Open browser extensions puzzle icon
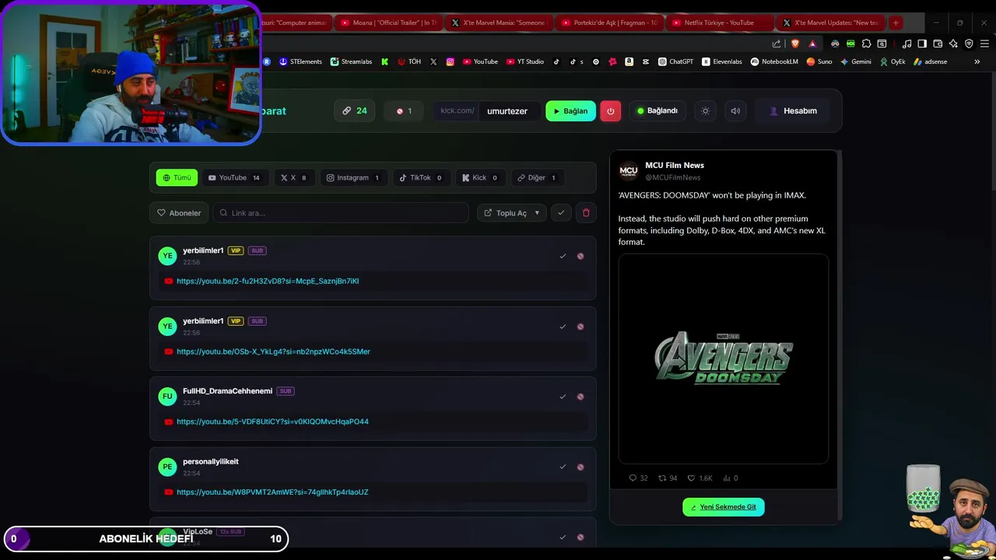The height and width of the screenshot is (560, 996). pyautogui.click(x=866, y=44)
